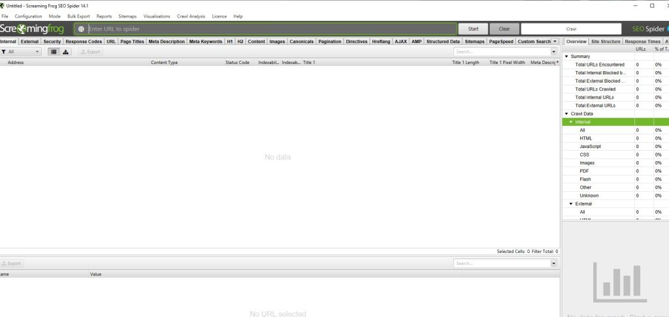This screenshot has width=669, height=317.
Task: Sort by the Status Code column header
Action: [x=239, y=62]
